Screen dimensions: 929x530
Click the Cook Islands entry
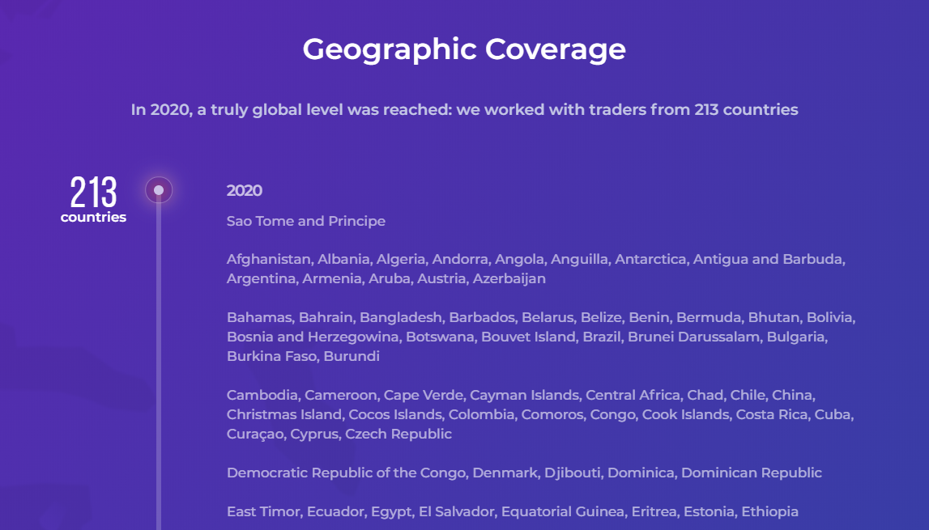click(685, 414)
